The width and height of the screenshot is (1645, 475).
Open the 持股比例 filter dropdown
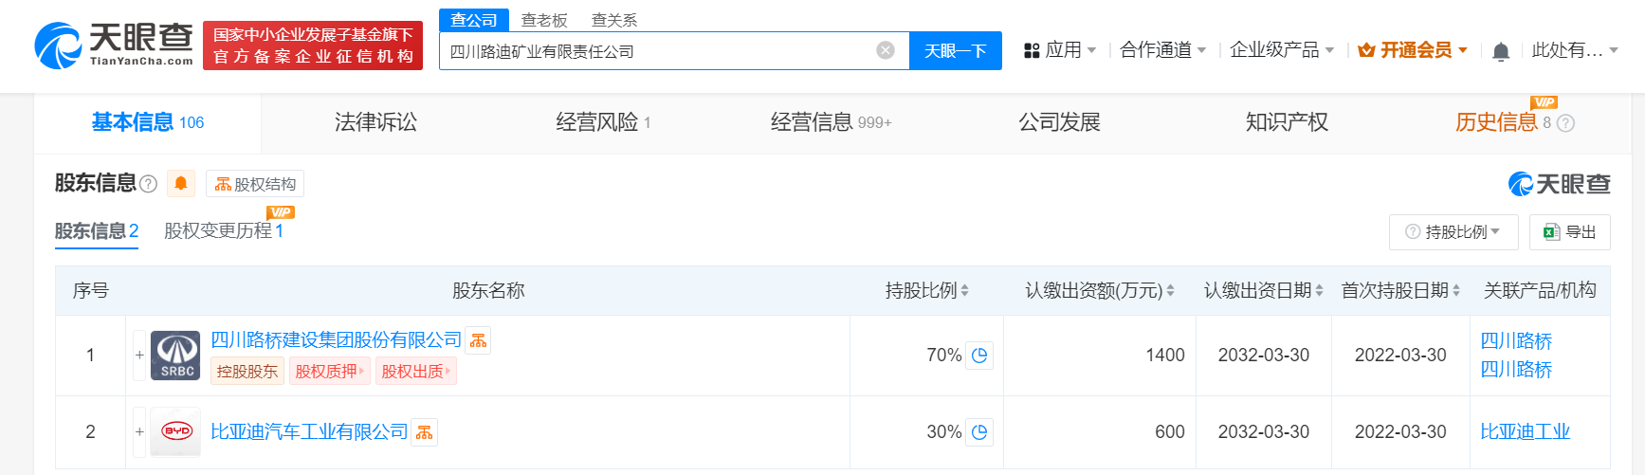1453,232
